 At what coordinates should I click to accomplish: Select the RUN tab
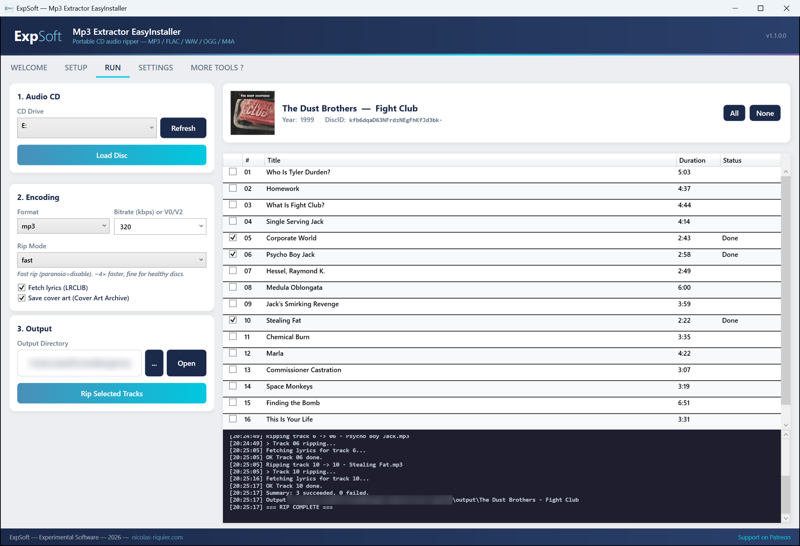click(113, 67)
